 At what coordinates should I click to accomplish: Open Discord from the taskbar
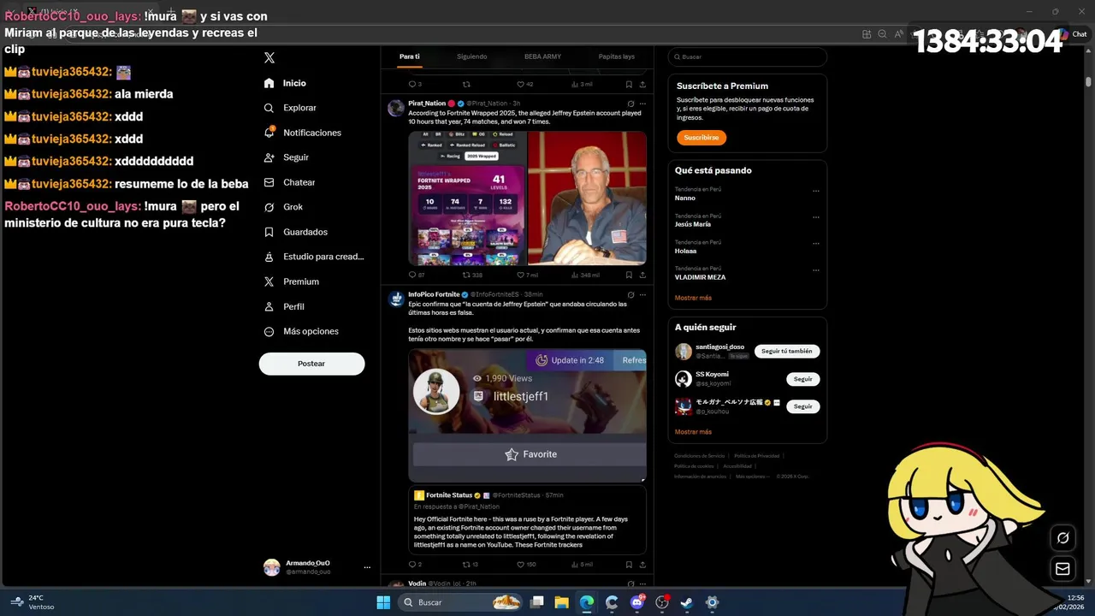[x=636, y=602]
